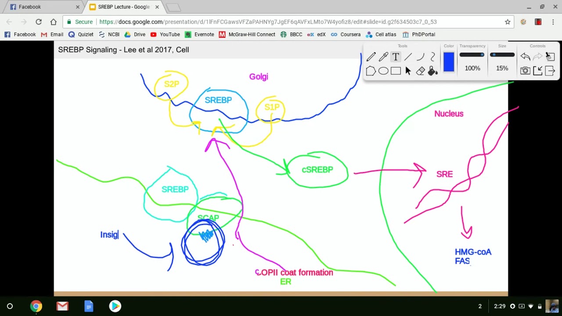562x316 pixels.
Task: Open the Facebook bookmark
Action: [x=20, y=34]
